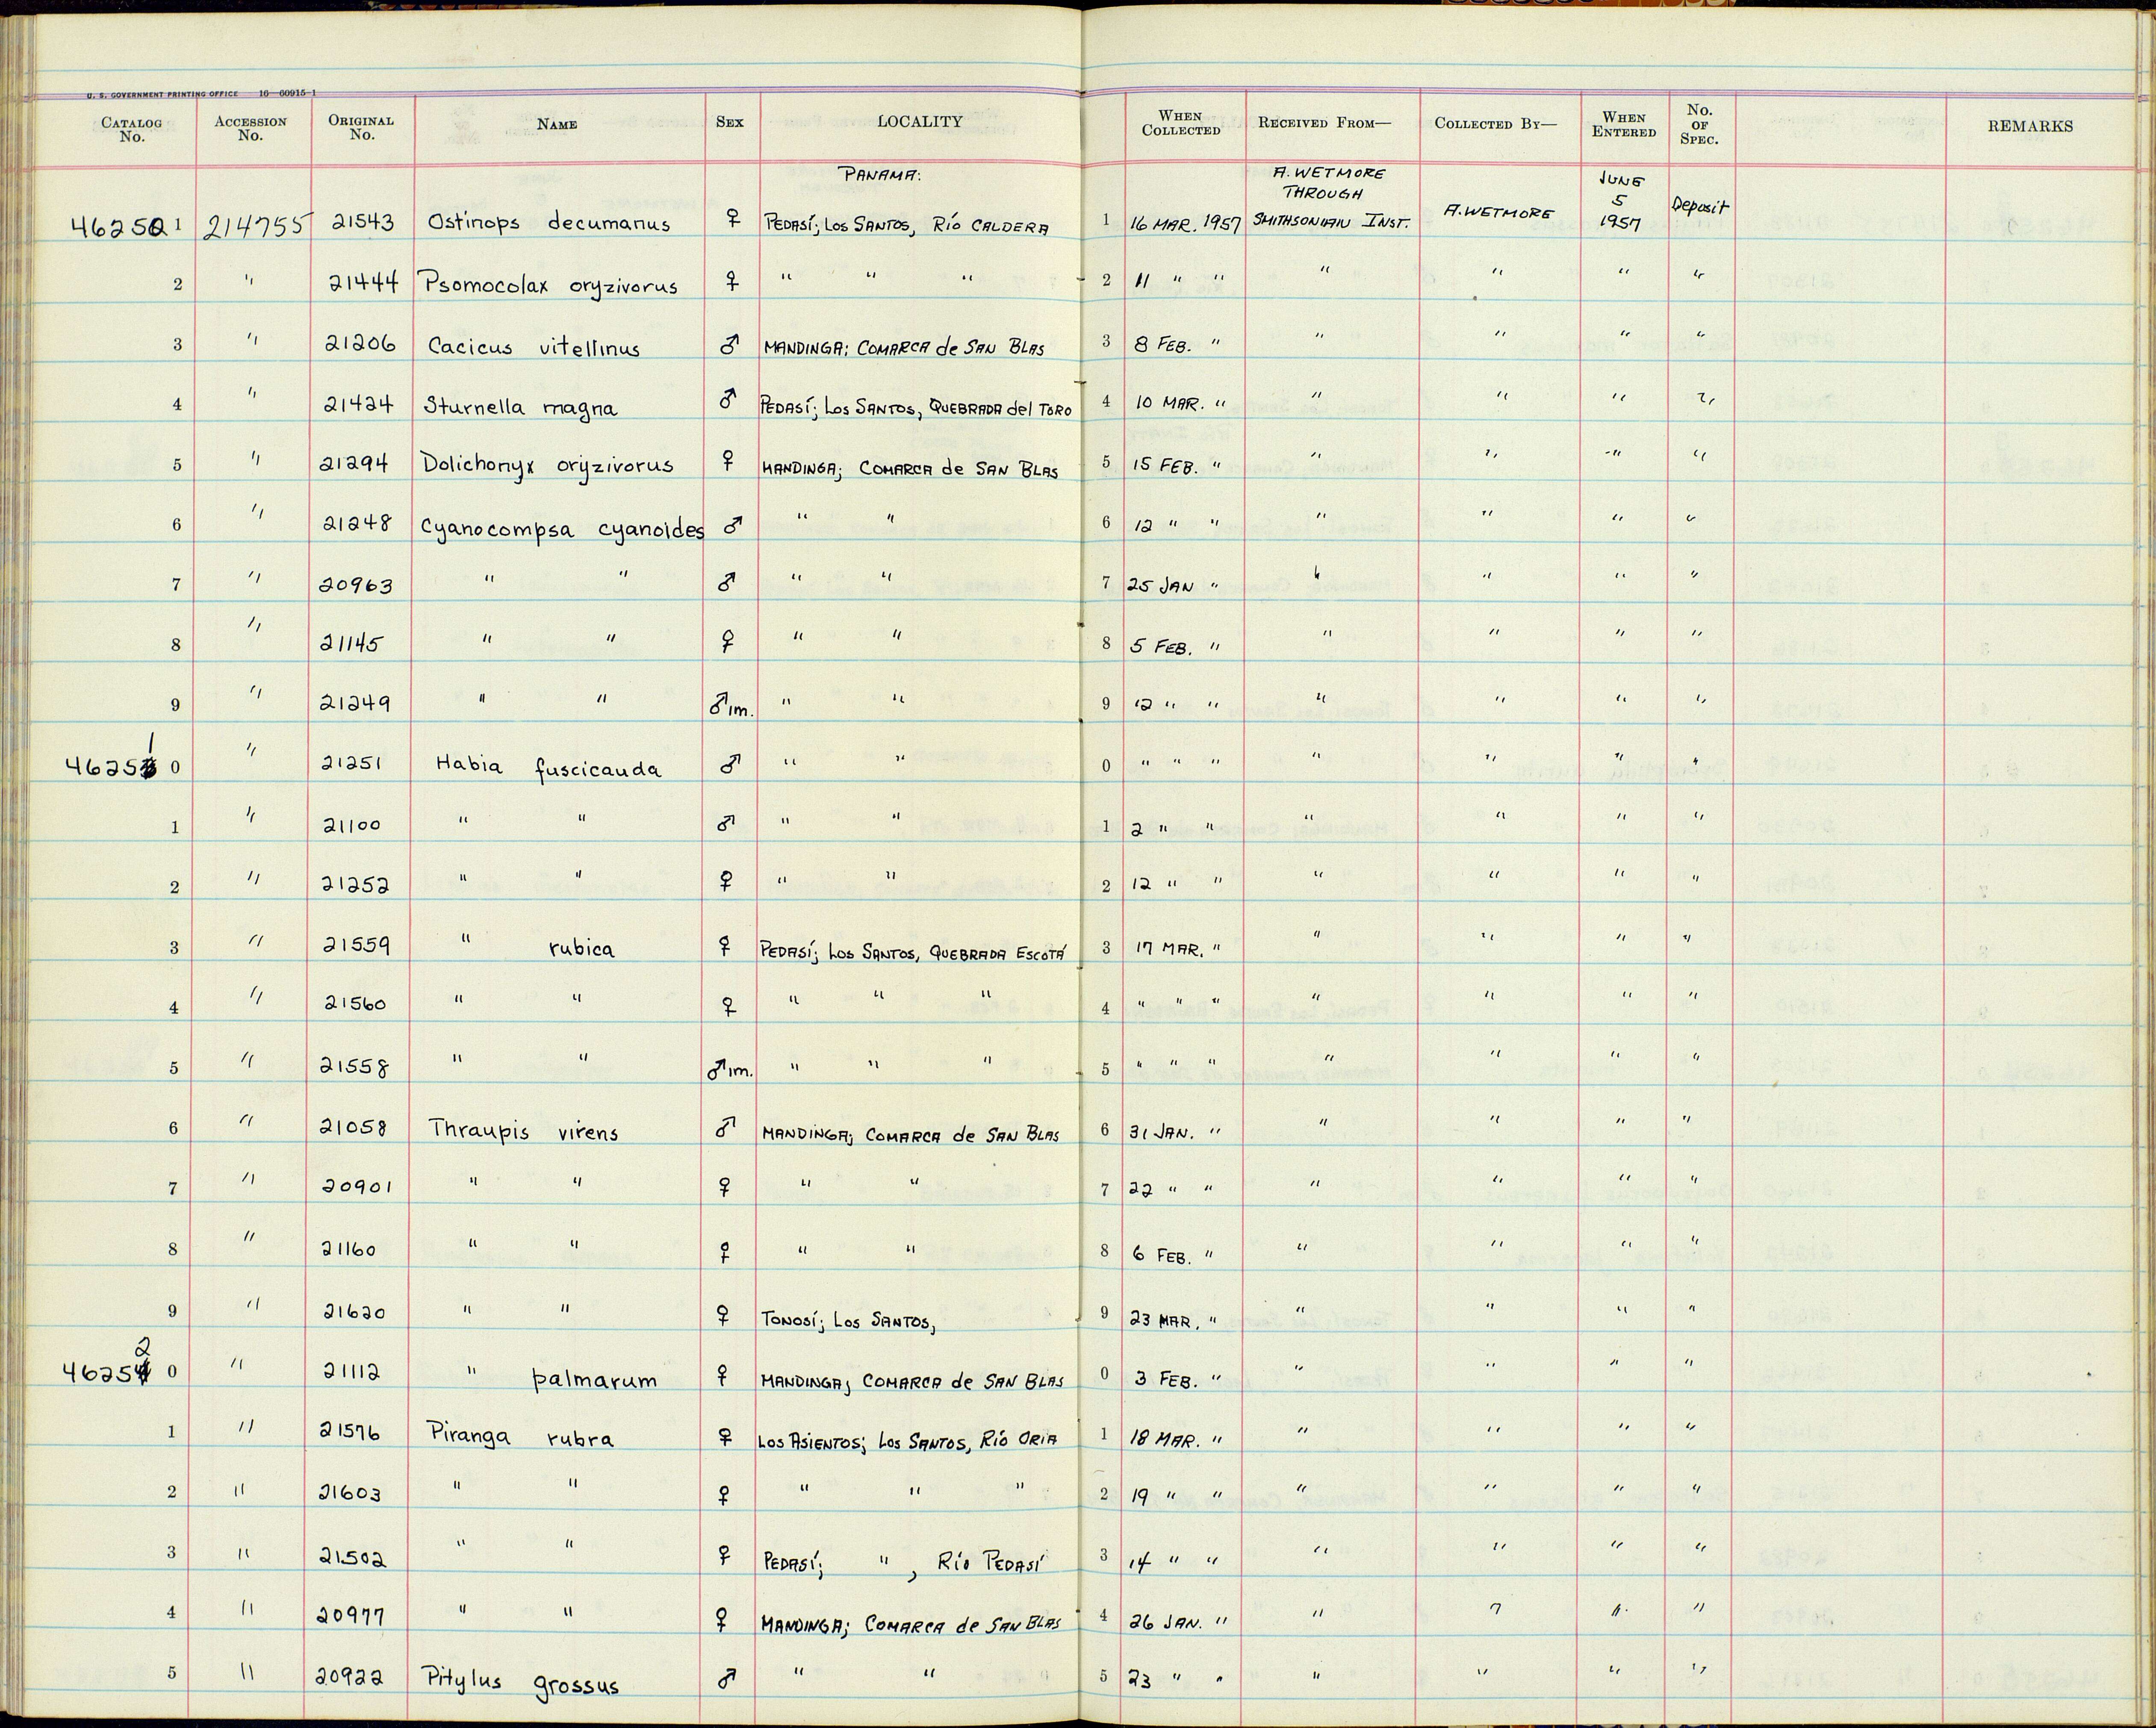Click the 'Panama:' locality heading
This screenshot has width=2156, height=1728.
coord(879,175)
